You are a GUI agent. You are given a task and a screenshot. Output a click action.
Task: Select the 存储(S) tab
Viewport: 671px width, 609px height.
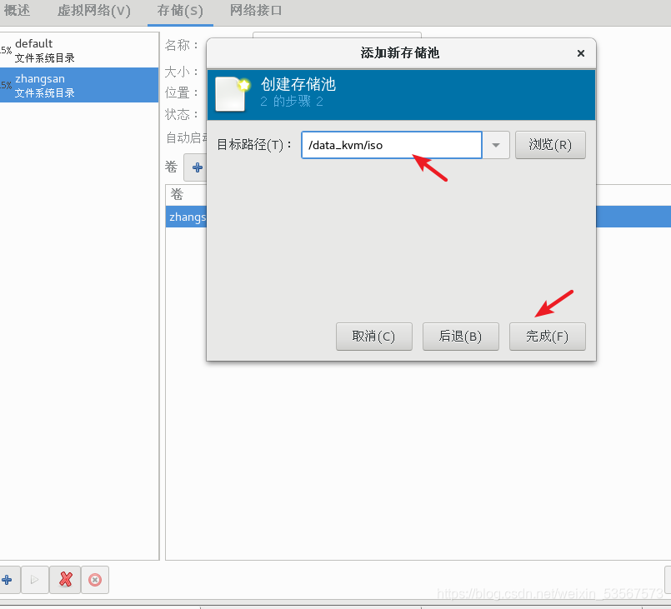pos(180,12)
